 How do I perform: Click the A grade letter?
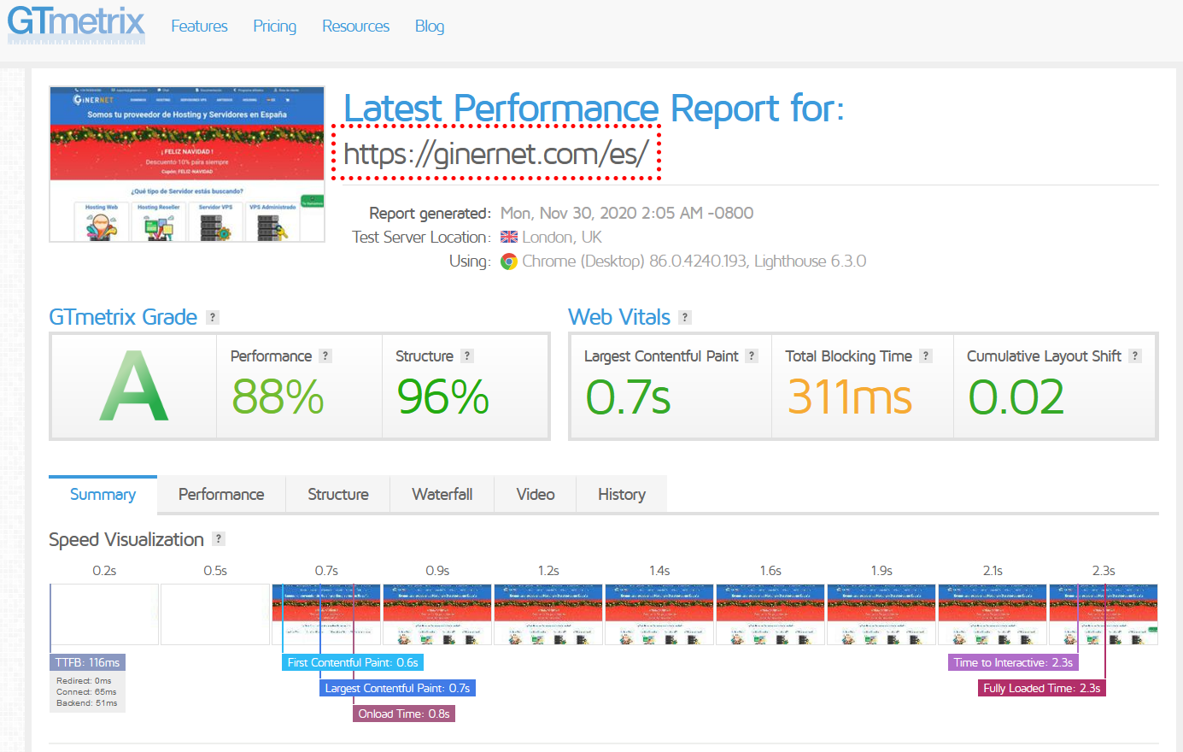coord(134,387)
